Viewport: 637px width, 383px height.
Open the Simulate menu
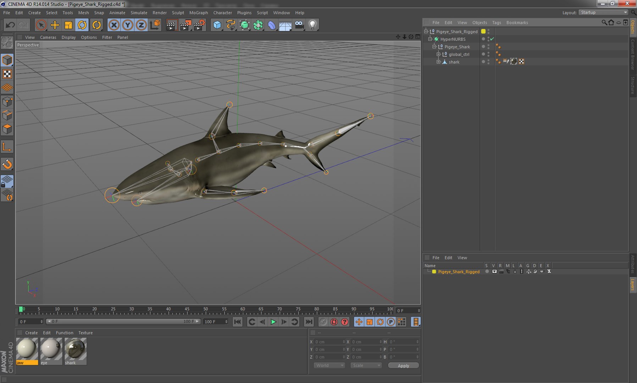(139, 13)
